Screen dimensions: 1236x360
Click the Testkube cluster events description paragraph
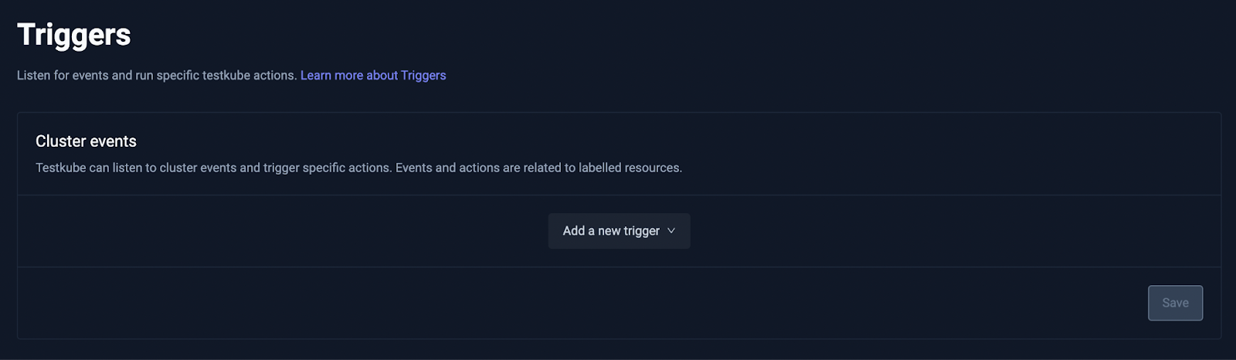click(358, 168)
